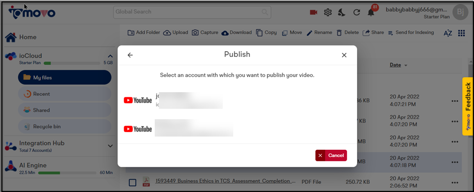Click the ioMovo logo
Image resolution: width=474 pixels, height=192 pixels.
[32, 12]
